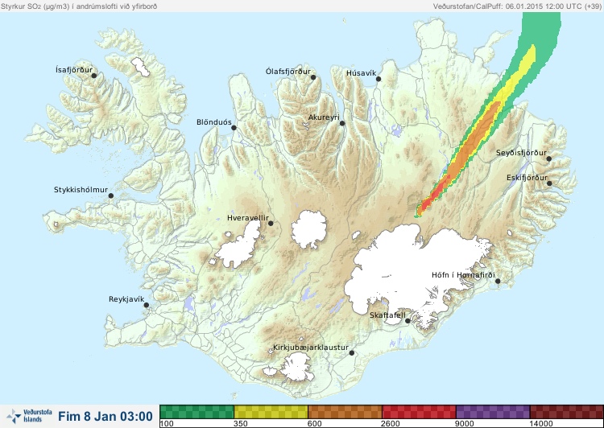Image resolution: width=604 pixels, height=428 pixels.
Task: Click the Veðurstofa Íslands logo
Action: (x=29, y=416)
